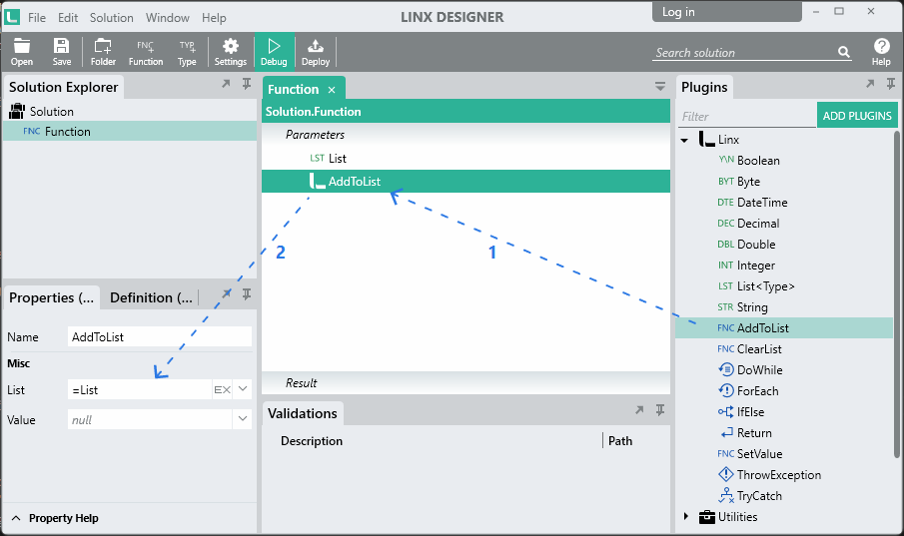Undock the Solution Explorer panel
Viewport: 904px width, 536px height.
coord(226,84)
